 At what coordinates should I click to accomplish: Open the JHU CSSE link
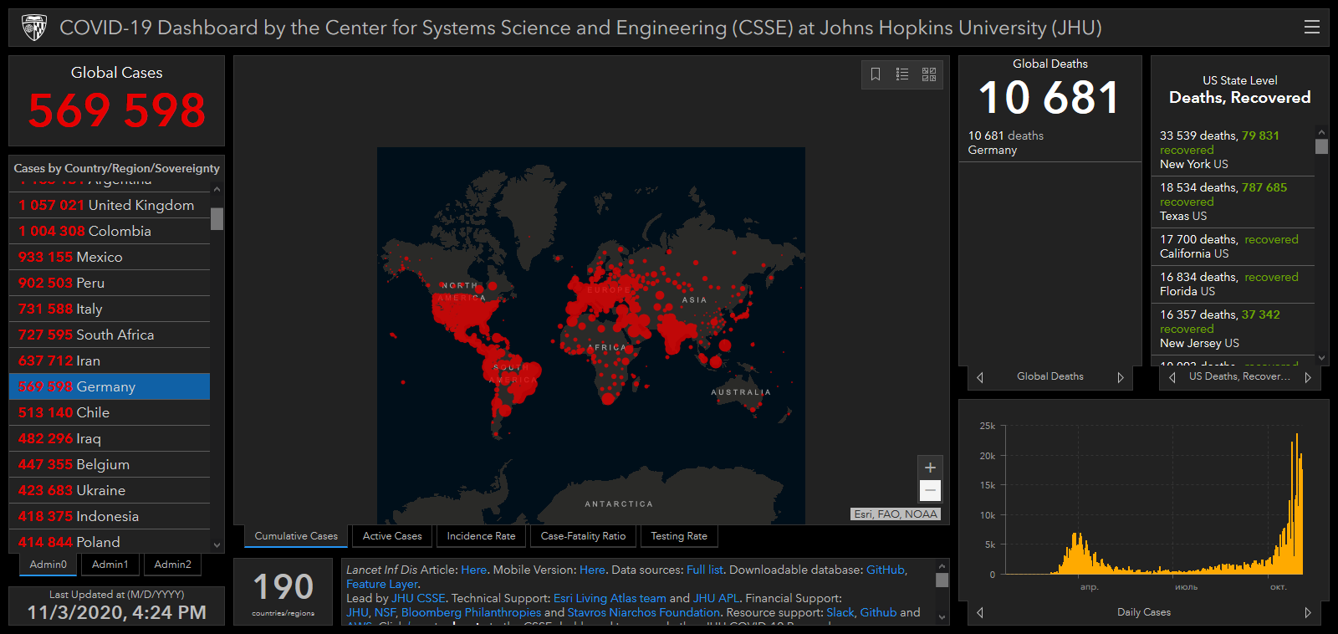pos(418,598)
